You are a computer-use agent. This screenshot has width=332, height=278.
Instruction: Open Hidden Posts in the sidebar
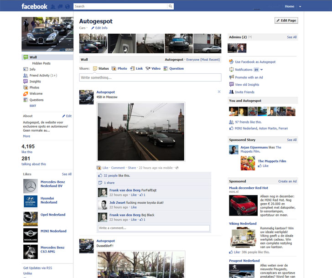(41, 63)
